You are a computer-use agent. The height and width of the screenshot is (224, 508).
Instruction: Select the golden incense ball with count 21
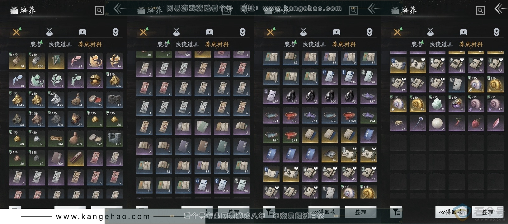[x=95, y=80]
